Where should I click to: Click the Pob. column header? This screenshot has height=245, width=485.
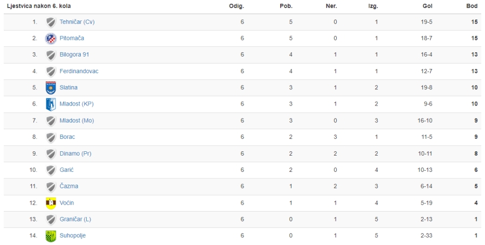click(286, 6)
